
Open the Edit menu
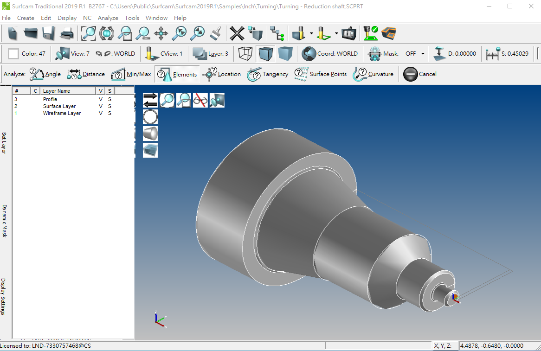click(x=45, y=18)
